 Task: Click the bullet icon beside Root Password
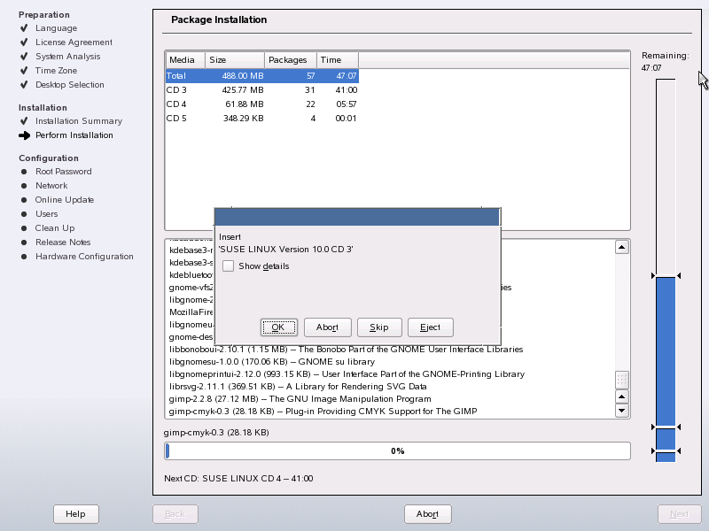coord(24,172)
